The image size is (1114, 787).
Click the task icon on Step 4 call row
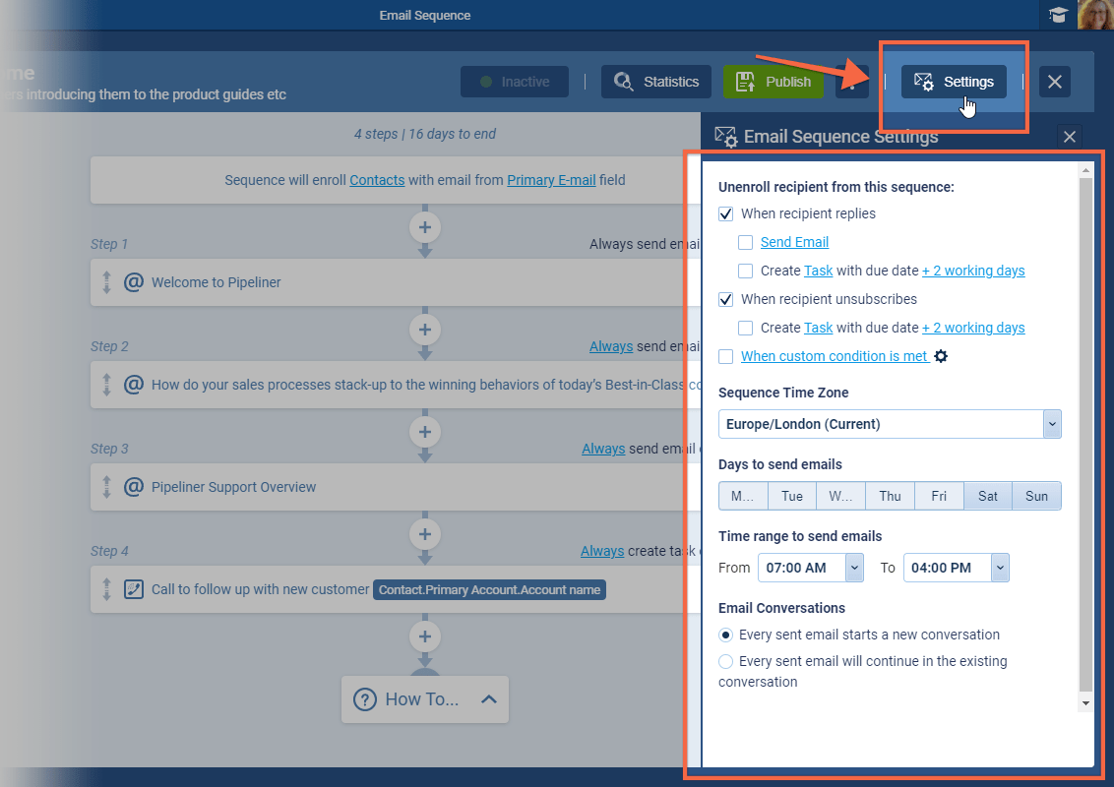click(x=134, y=589)
